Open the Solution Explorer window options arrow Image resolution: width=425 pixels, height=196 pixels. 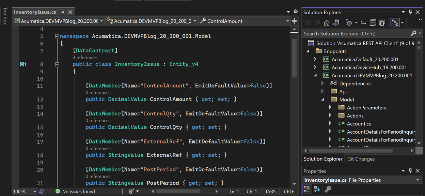(x=403, y=12)
